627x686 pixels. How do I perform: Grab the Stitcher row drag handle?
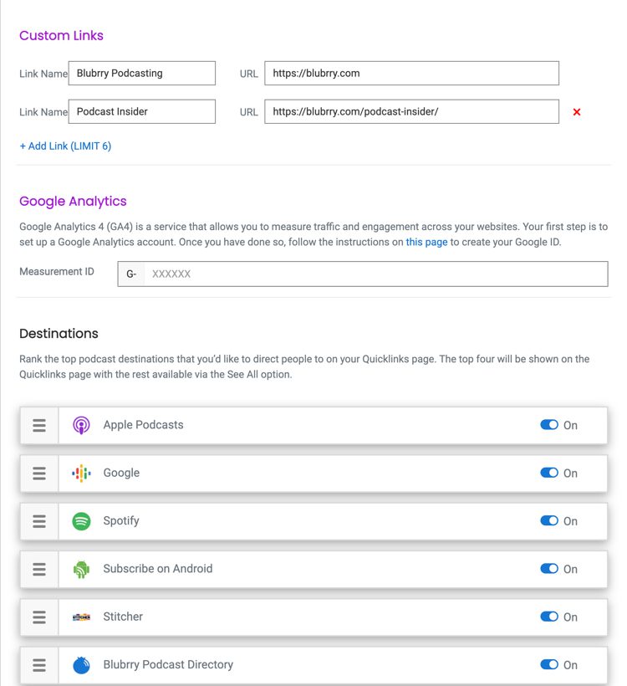click(39, 617)
